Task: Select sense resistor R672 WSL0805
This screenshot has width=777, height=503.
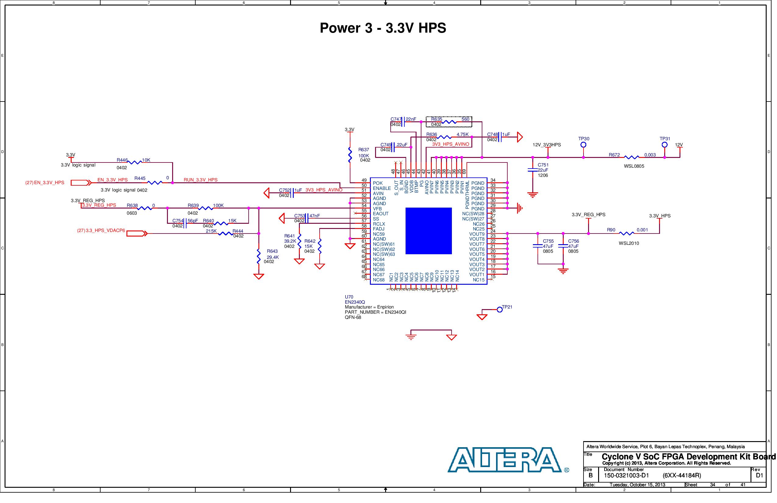Action: click(632, 157)
